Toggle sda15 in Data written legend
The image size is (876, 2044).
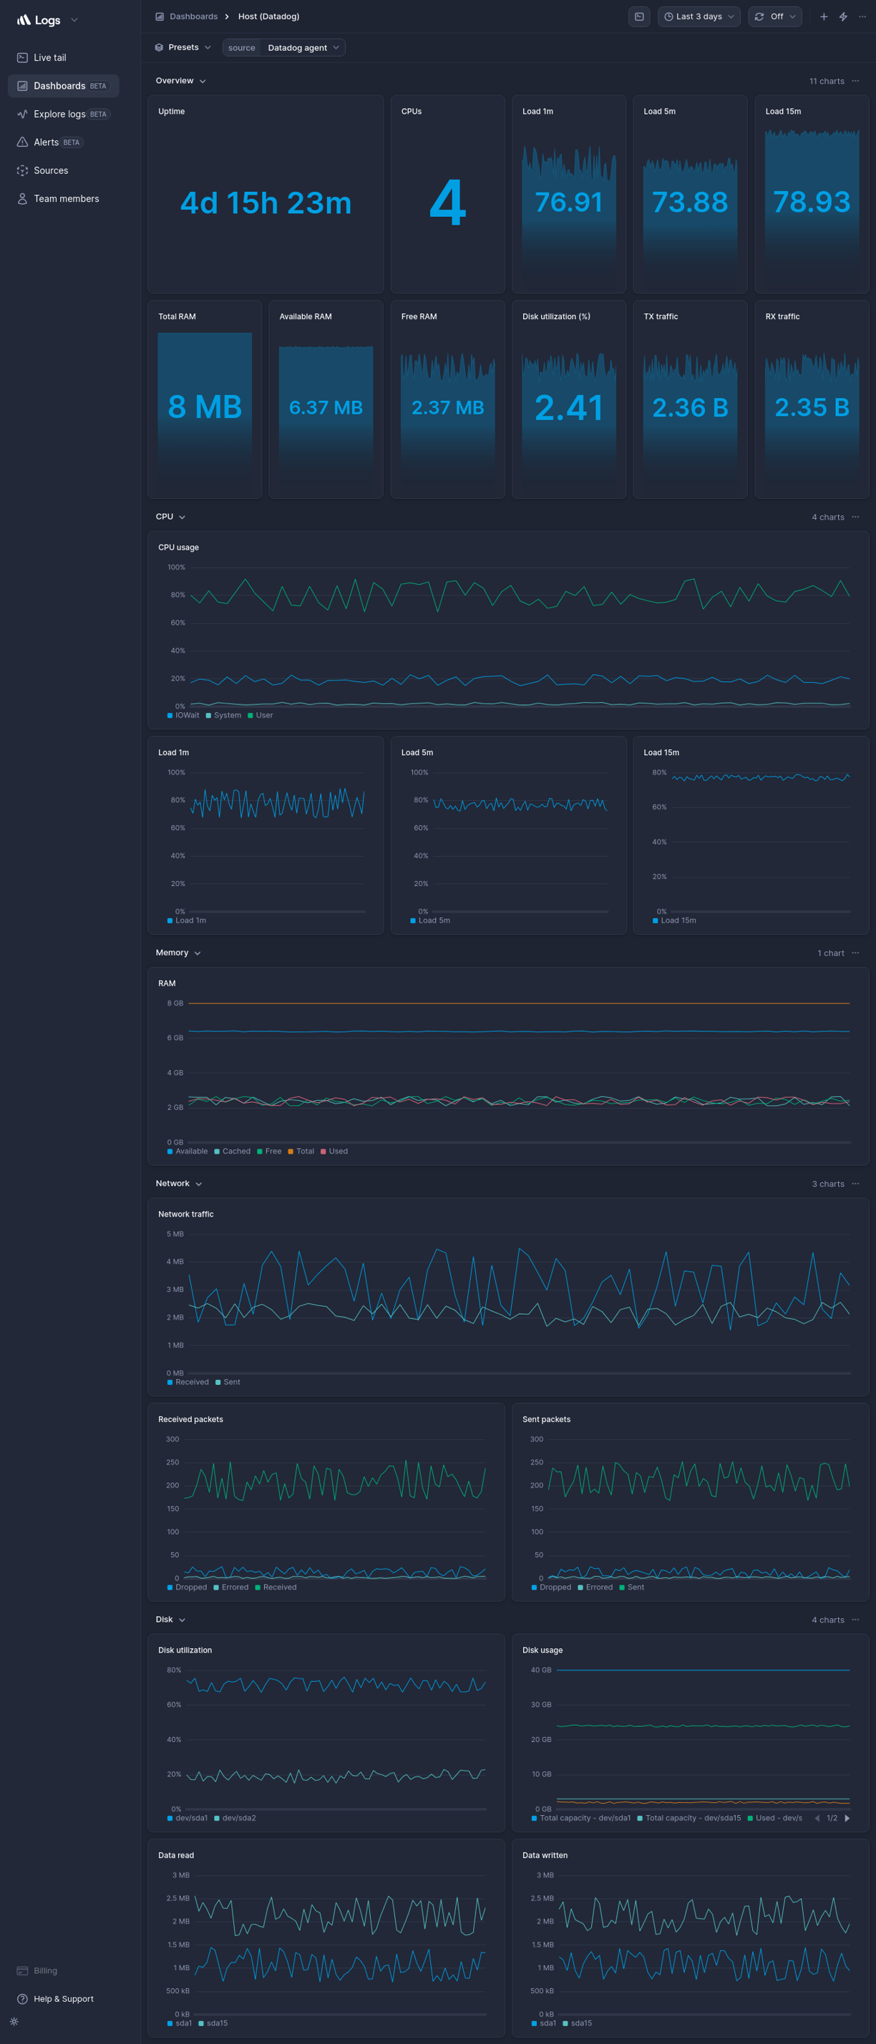[x=578, y=2023]
